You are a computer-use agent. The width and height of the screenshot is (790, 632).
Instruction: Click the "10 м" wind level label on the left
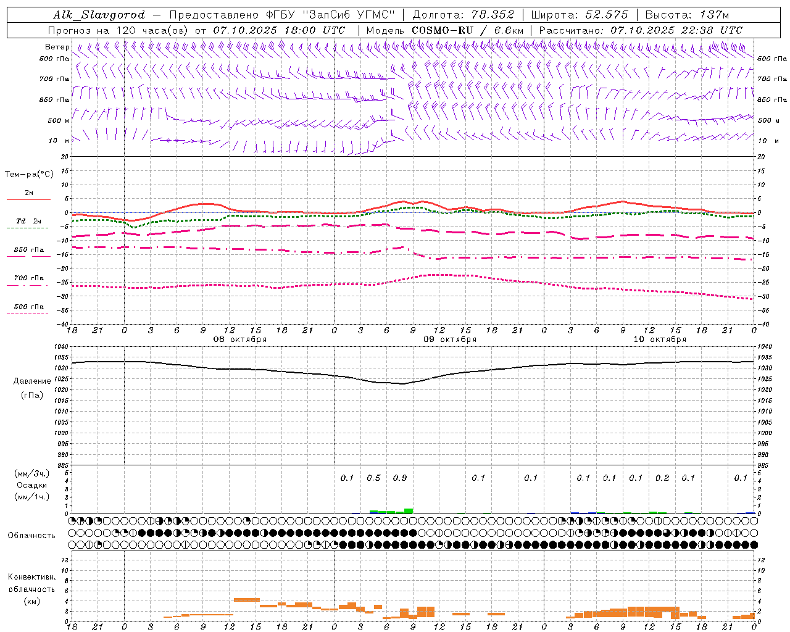click(59, 141)
